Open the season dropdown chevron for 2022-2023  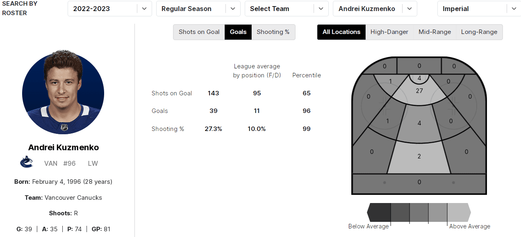(144, 9)
